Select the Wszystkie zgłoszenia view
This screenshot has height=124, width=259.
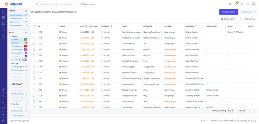[18, 15]
